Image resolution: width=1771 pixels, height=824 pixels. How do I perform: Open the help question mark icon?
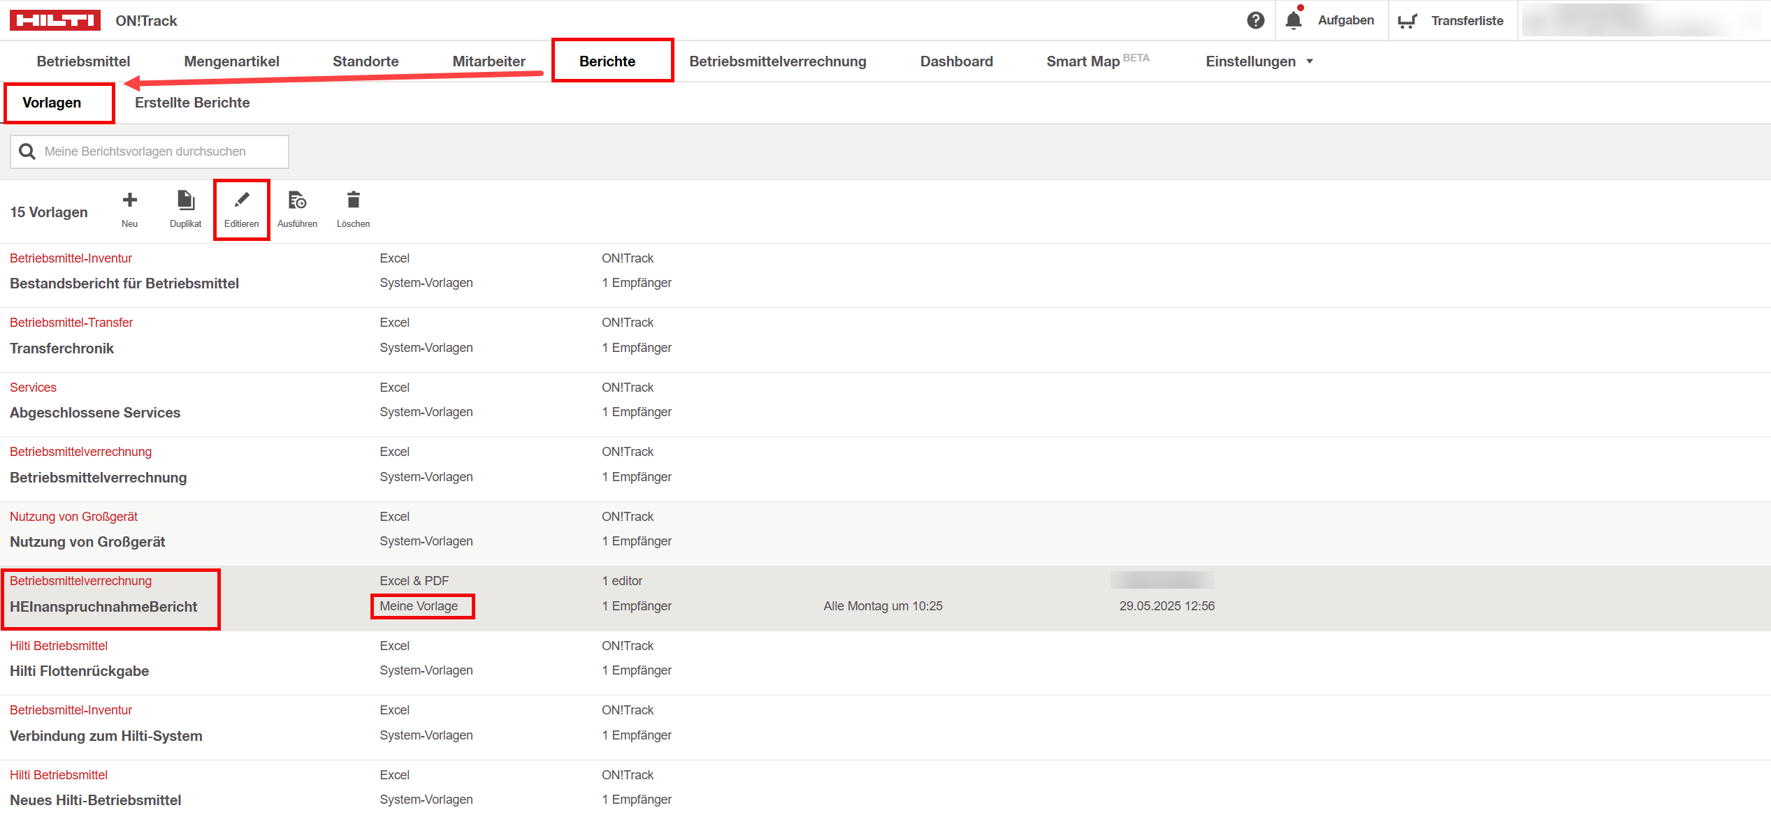1256,20
